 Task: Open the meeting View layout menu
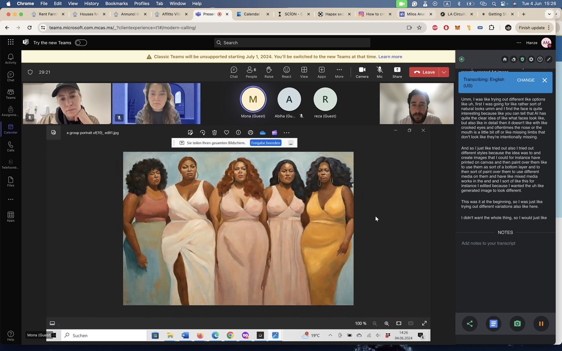[x=304, y=72]
